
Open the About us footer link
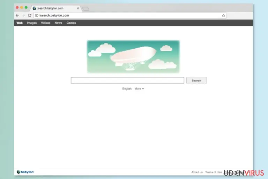[x=197, y=172]
